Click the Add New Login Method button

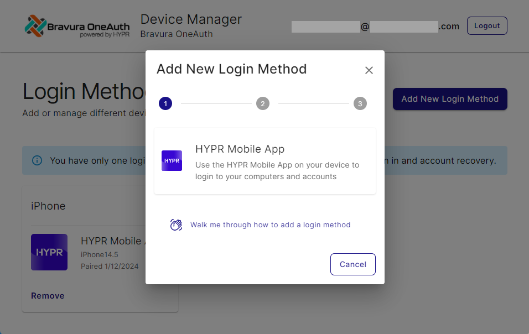(x=449, y=99)
